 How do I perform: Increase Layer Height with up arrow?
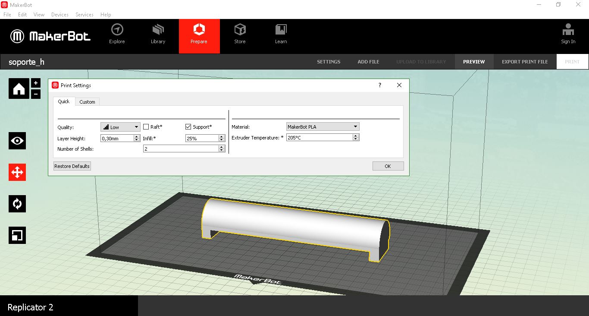point(137,137)
